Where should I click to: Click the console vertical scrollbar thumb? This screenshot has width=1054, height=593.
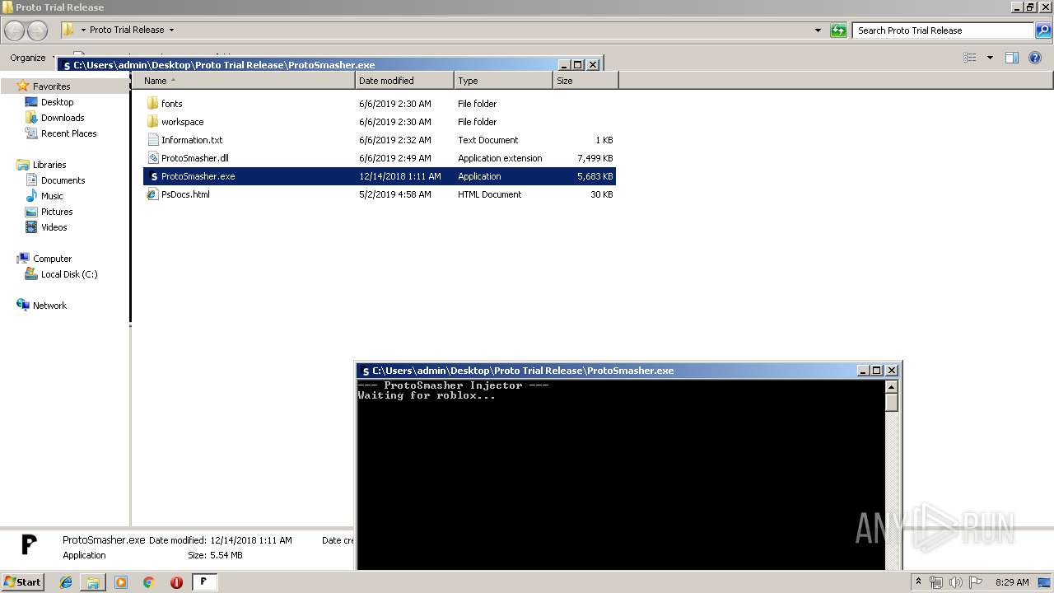[891, 403]
